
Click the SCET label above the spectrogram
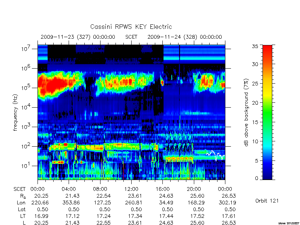(131, 37)
